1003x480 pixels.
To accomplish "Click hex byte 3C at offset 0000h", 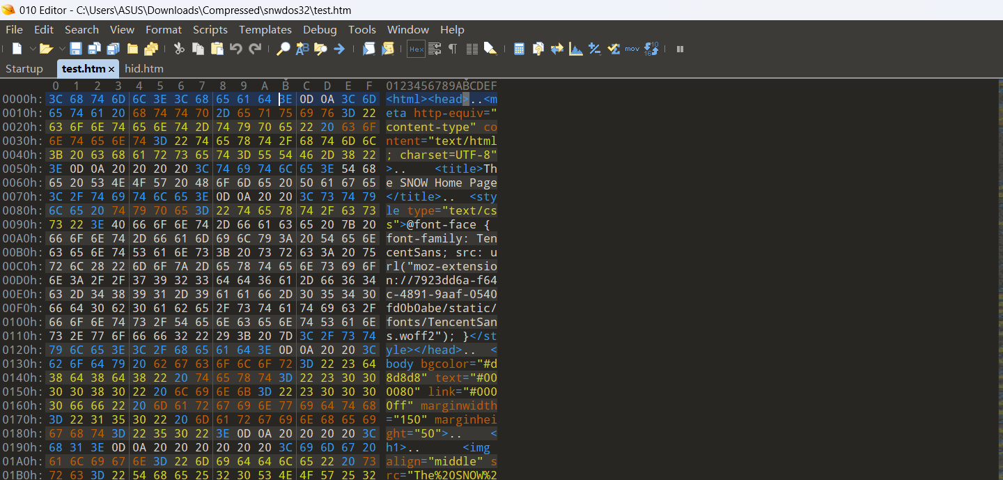I will [x=56, y=100].
